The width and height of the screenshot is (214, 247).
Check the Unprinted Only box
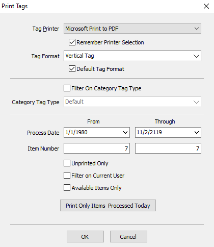67,163
